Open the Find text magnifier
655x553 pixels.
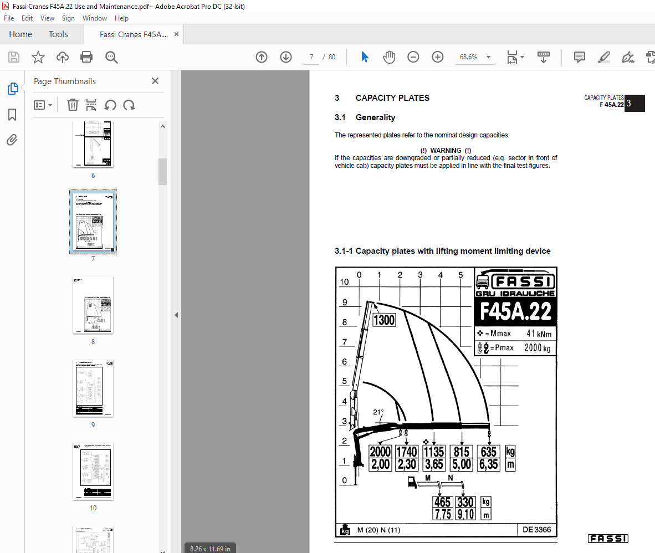point(111,57)
